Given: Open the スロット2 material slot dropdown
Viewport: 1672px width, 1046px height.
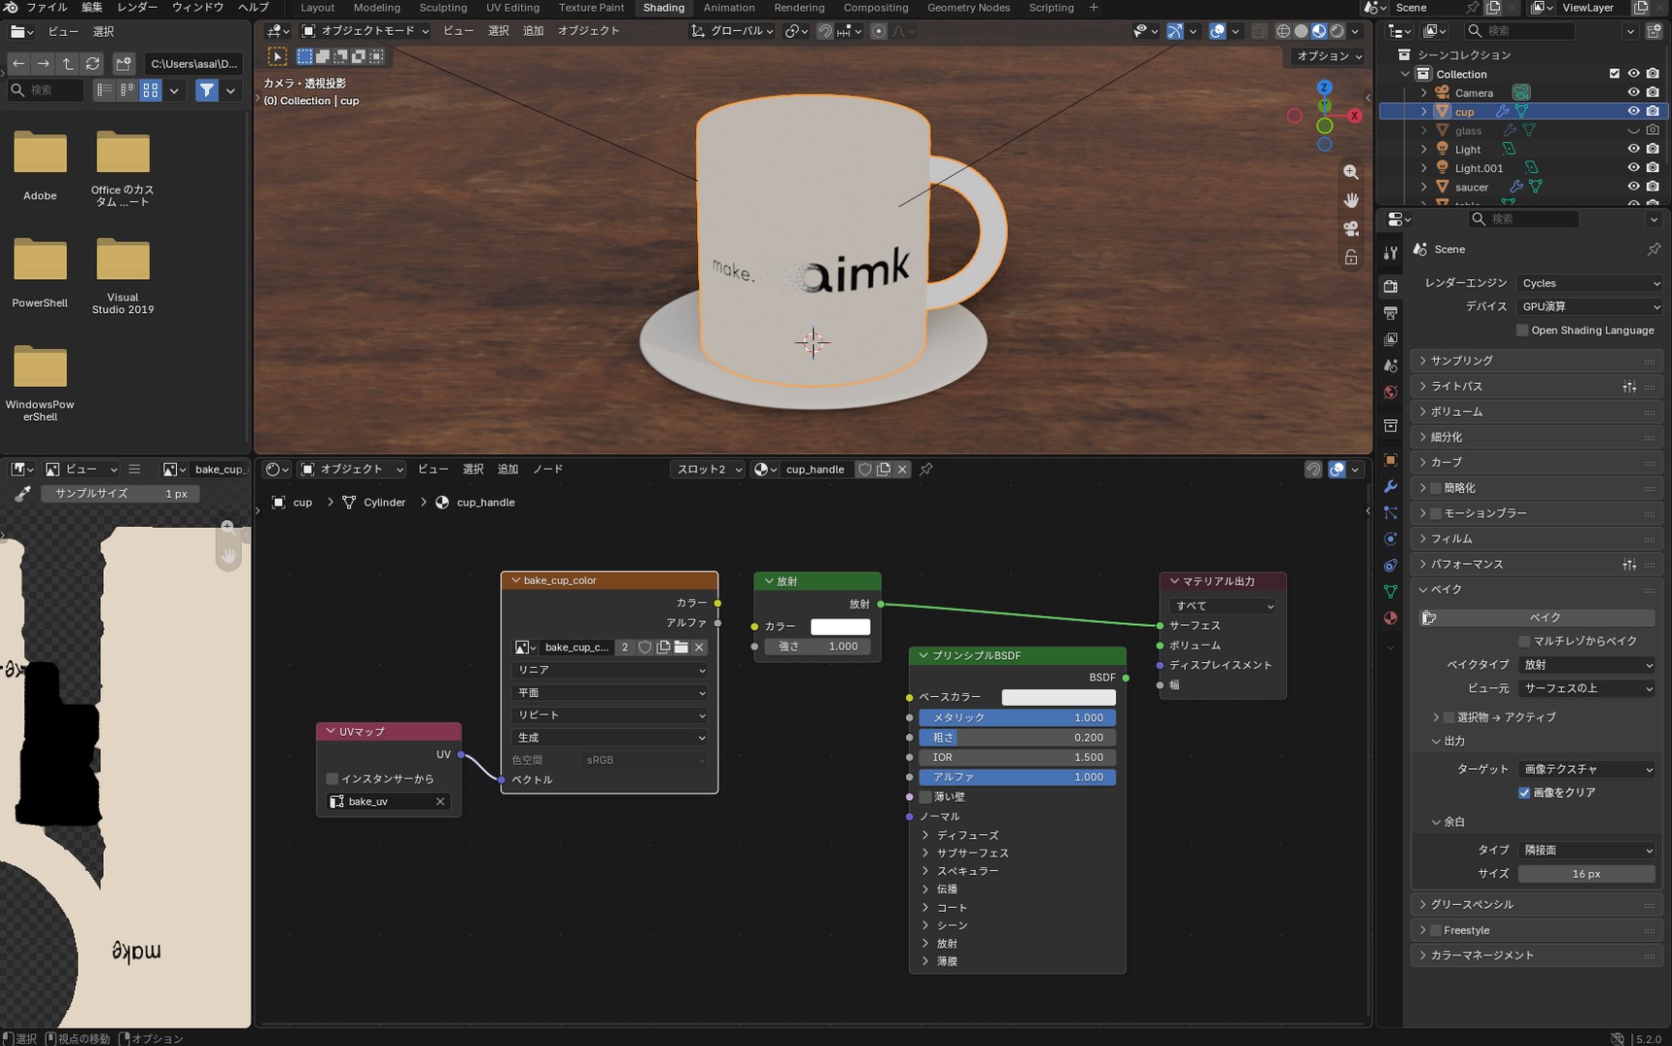Looking at the screenshot, I should click(x=709, y=470).
